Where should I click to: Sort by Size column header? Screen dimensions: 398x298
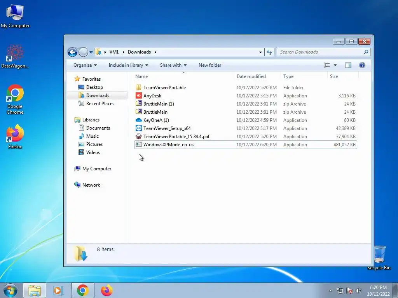click(343, 76)
